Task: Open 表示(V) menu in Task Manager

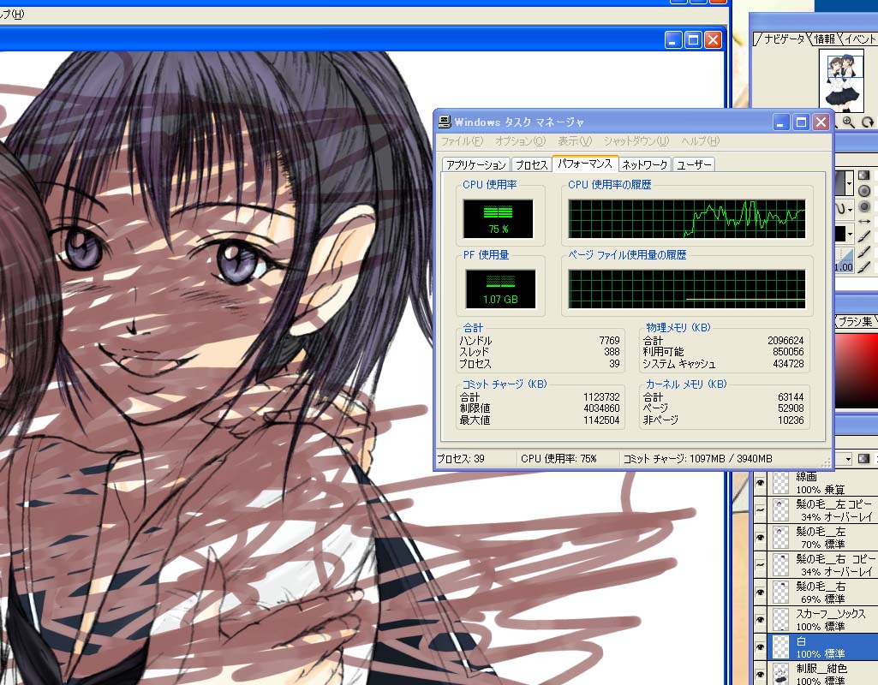Action: pyautogui.click(x=575, y=141)
